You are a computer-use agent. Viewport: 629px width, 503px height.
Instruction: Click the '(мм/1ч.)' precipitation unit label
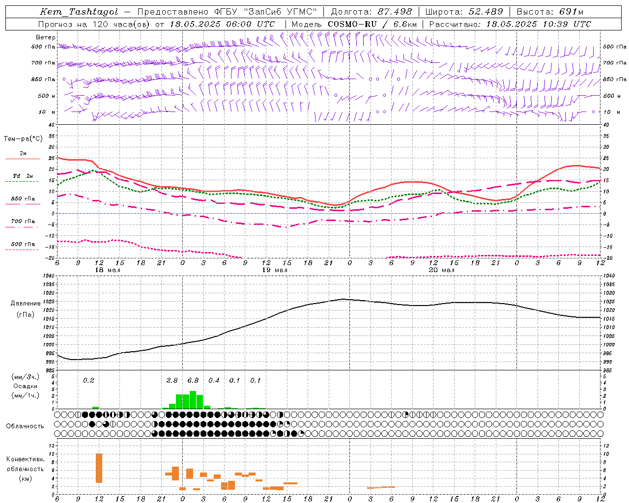[x=26, y=395]
